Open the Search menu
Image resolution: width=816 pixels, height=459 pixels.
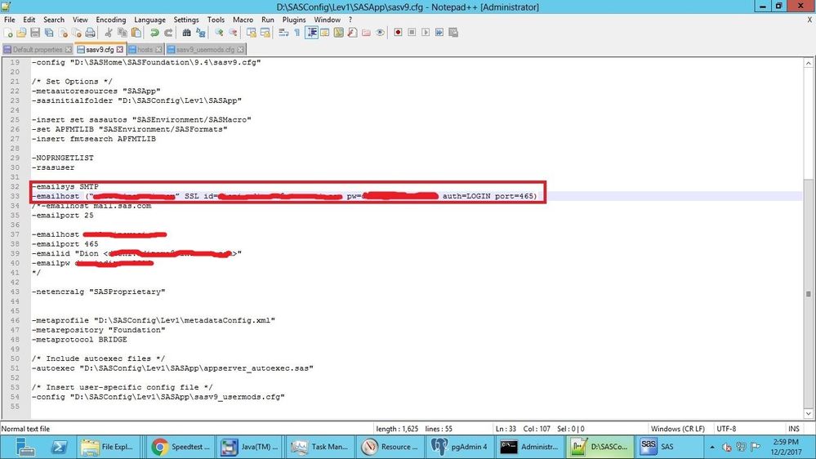[54, 20]
